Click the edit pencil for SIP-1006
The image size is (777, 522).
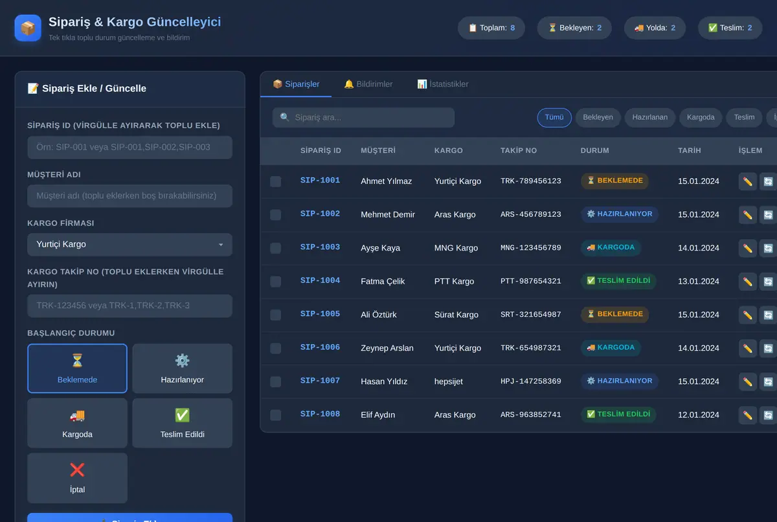[748, 348]
